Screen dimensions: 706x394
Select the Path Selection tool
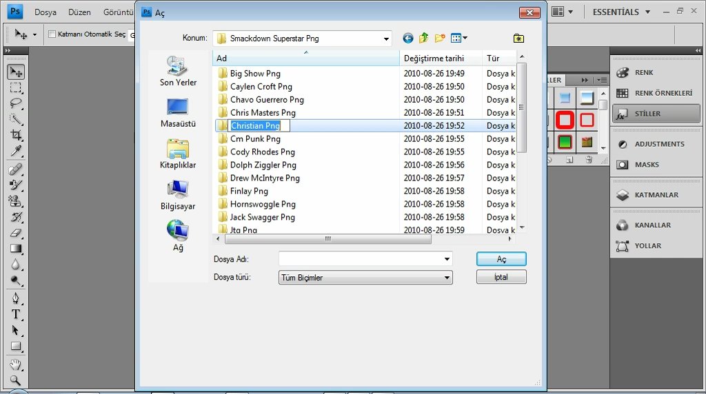click(16, 330)
